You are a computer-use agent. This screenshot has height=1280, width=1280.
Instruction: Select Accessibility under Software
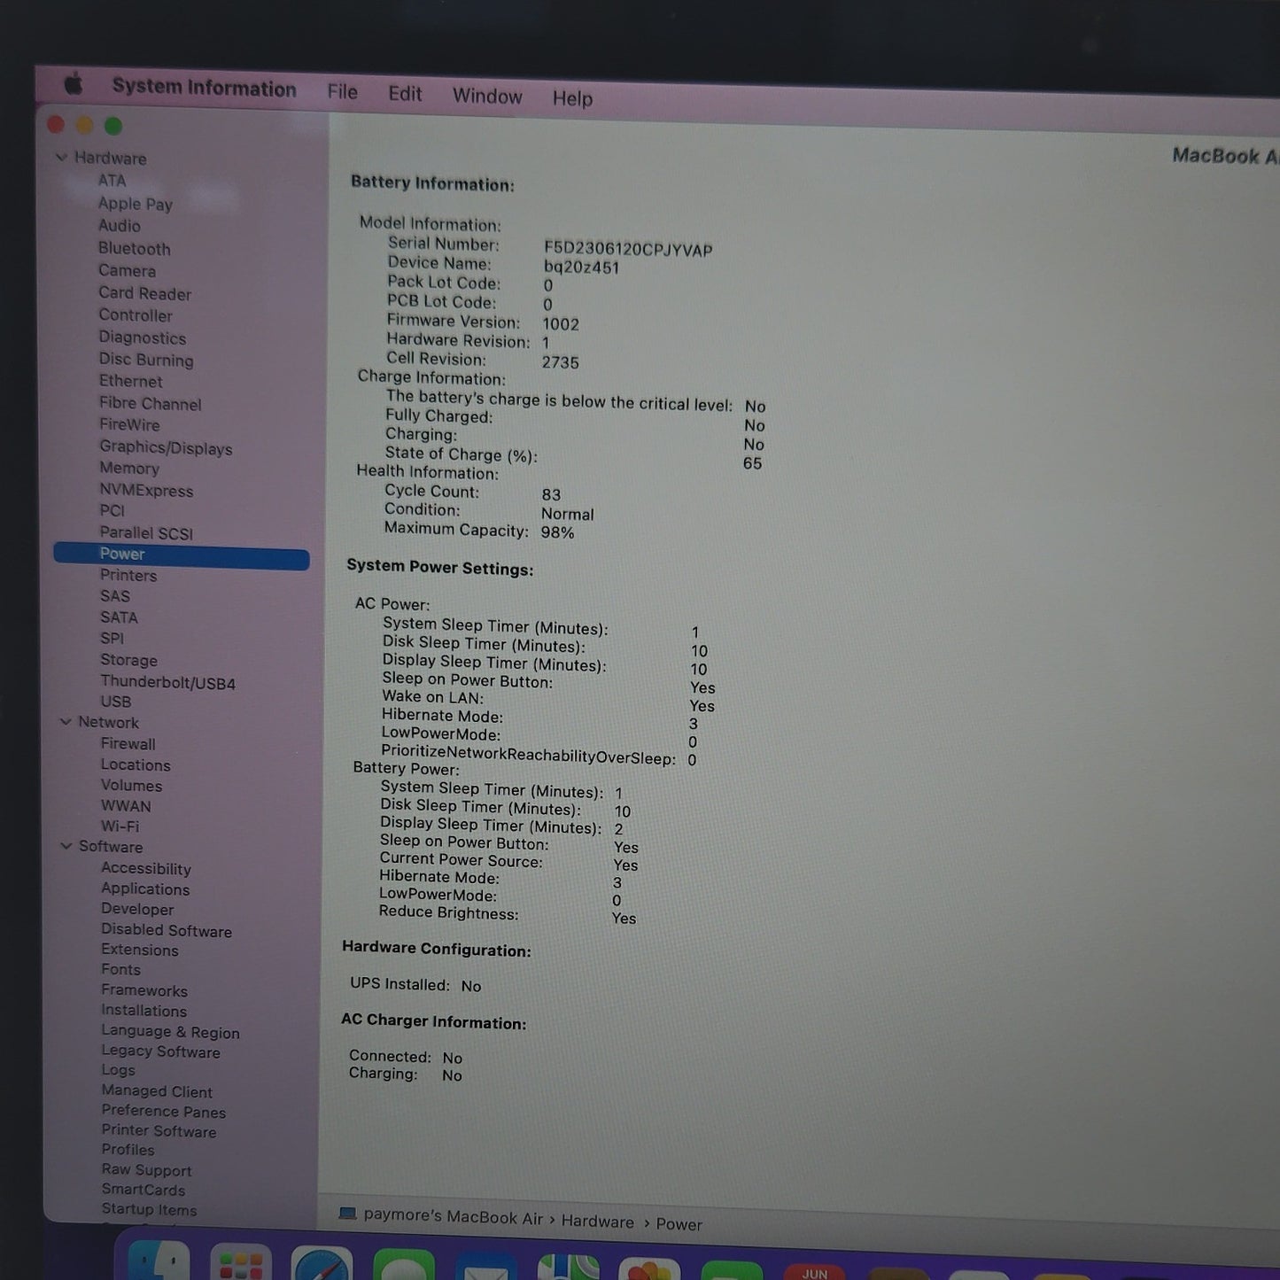146,869
